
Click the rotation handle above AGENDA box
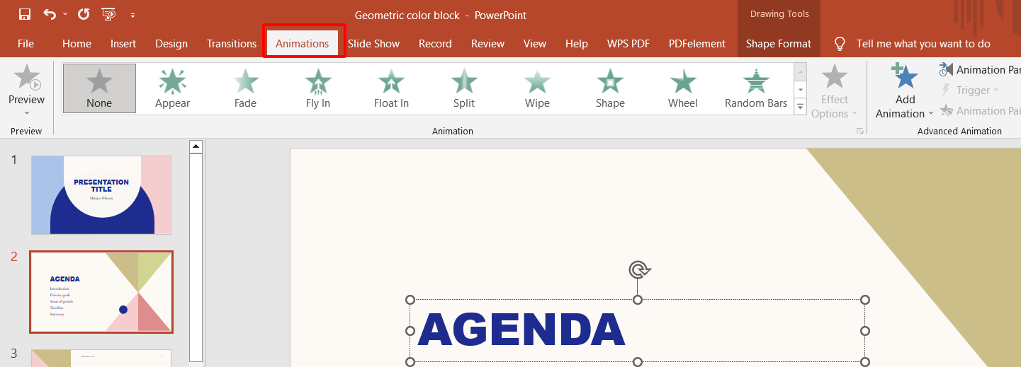click(638, 269)
